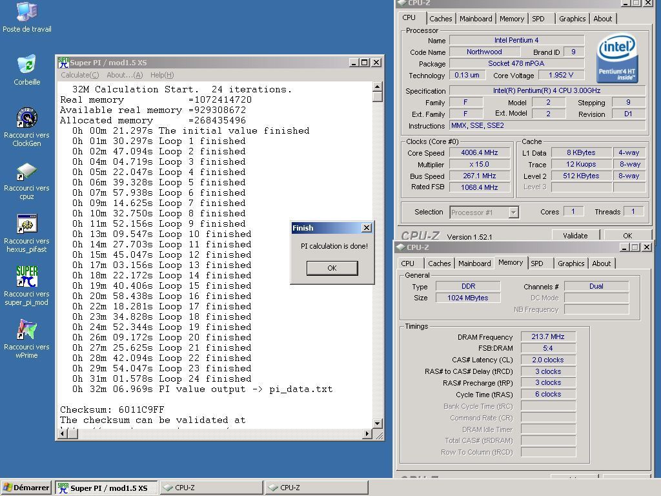Activate the second CPU-Z taskbar button
The height and width of the screenshot is (496, 661).
coord(316,488)
